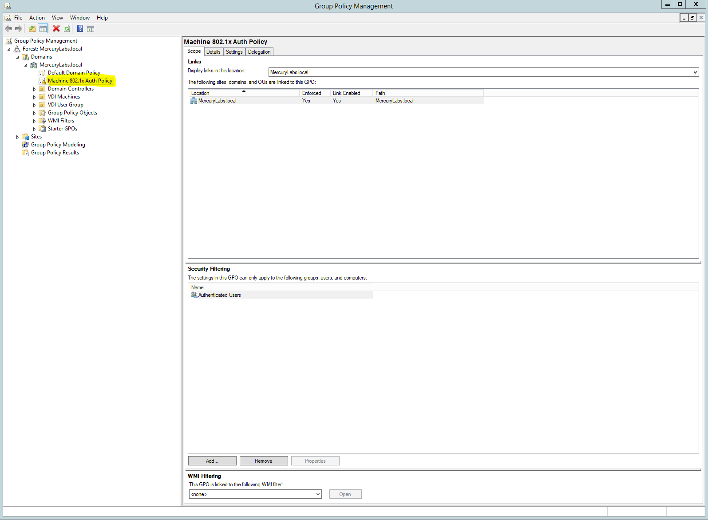Click the Up one level folder icon

32,29
